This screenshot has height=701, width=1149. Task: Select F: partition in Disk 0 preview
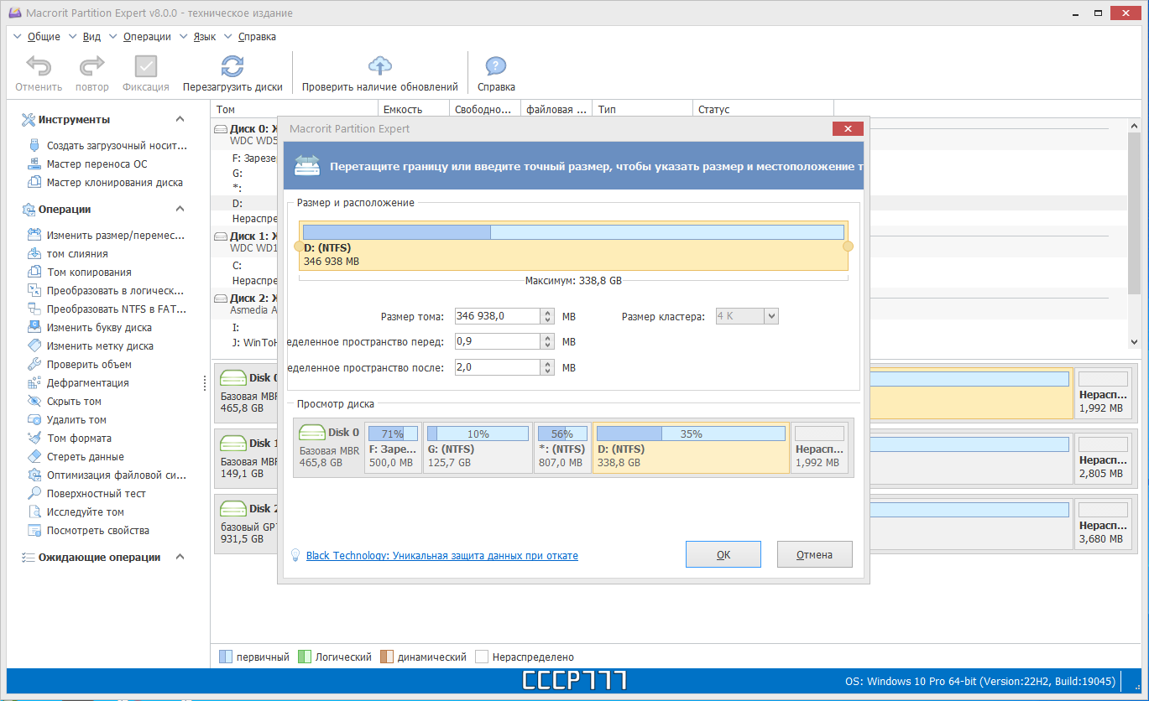coord(393,448)
